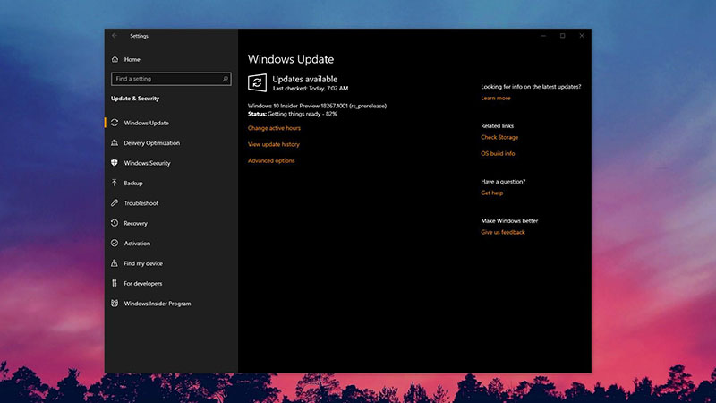Select Windows Update in sidebar
716x403 pixels.
146,123
